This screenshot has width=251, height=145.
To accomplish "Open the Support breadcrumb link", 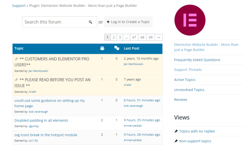I will (x=19, y=6).
